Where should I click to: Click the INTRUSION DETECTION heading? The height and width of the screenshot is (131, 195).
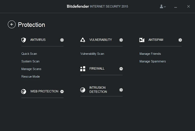(98, 90)
